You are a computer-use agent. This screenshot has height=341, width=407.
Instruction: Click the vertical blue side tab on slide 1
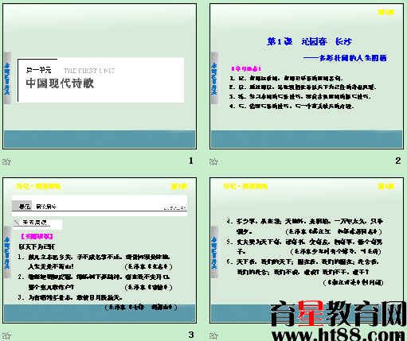[7, 79]
